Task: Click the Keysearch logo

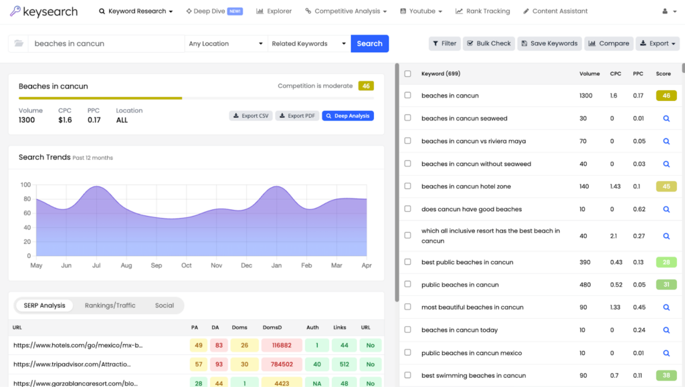Action: (43, 11)
